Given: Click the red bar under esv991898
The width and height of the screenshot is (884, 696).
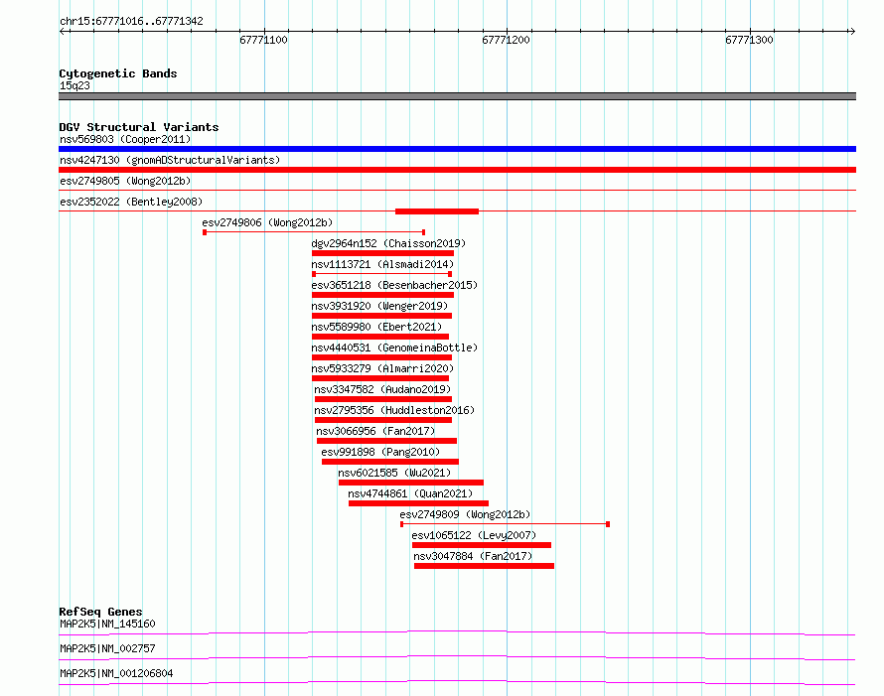Looking at the screenshot, I should coord(390,462).
